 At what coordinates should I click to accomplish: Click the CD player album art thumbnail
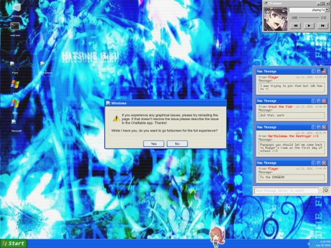pos(275,19)
